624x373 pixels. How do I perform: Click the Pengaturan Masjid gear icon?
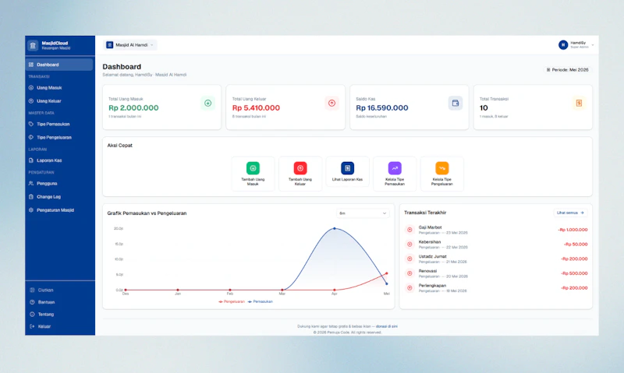[x=31, y=210]
